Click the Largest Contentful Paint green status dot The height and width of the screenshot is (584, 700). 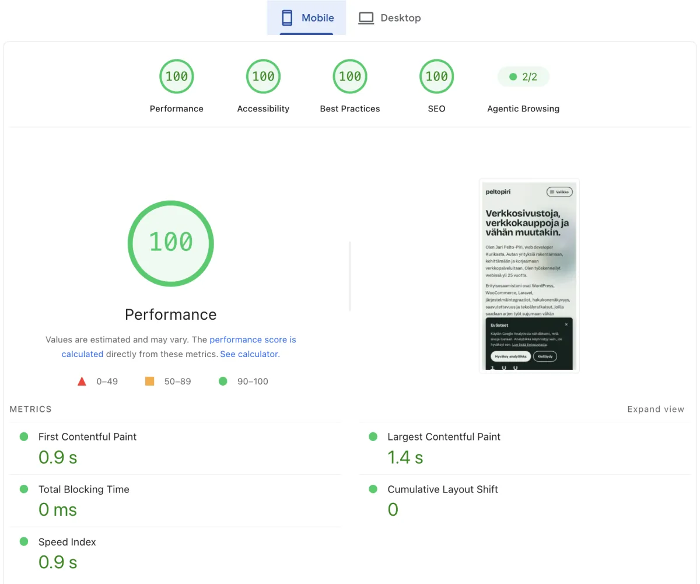(x=373, y=436)
